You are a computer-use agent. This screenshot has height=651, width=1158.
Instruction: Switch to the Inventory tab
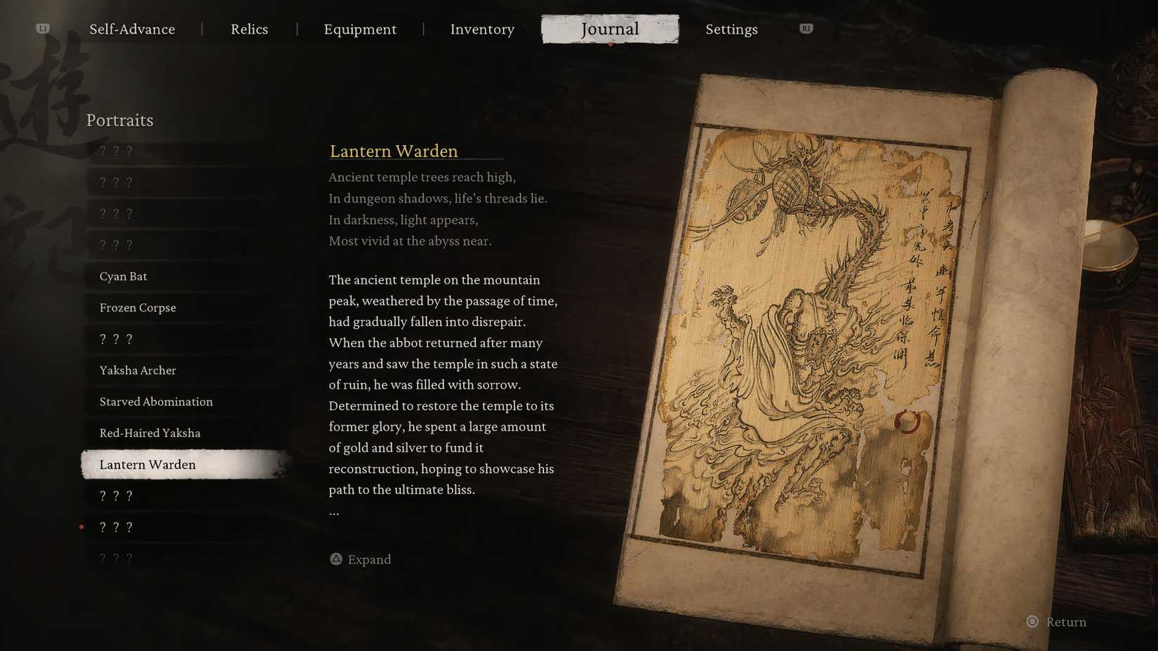click(482, 29)
